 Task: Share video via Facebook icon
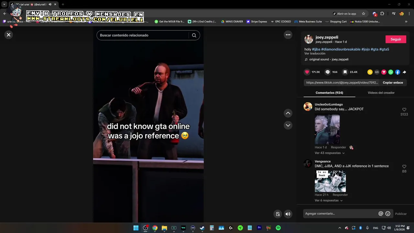point(398,72)
